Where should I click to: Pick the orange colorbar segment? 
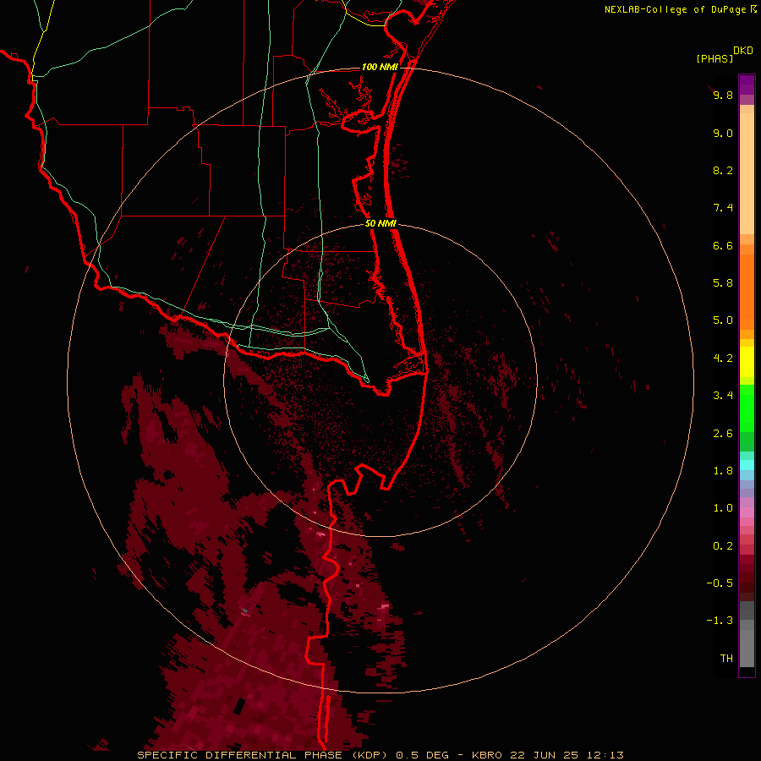747,293
